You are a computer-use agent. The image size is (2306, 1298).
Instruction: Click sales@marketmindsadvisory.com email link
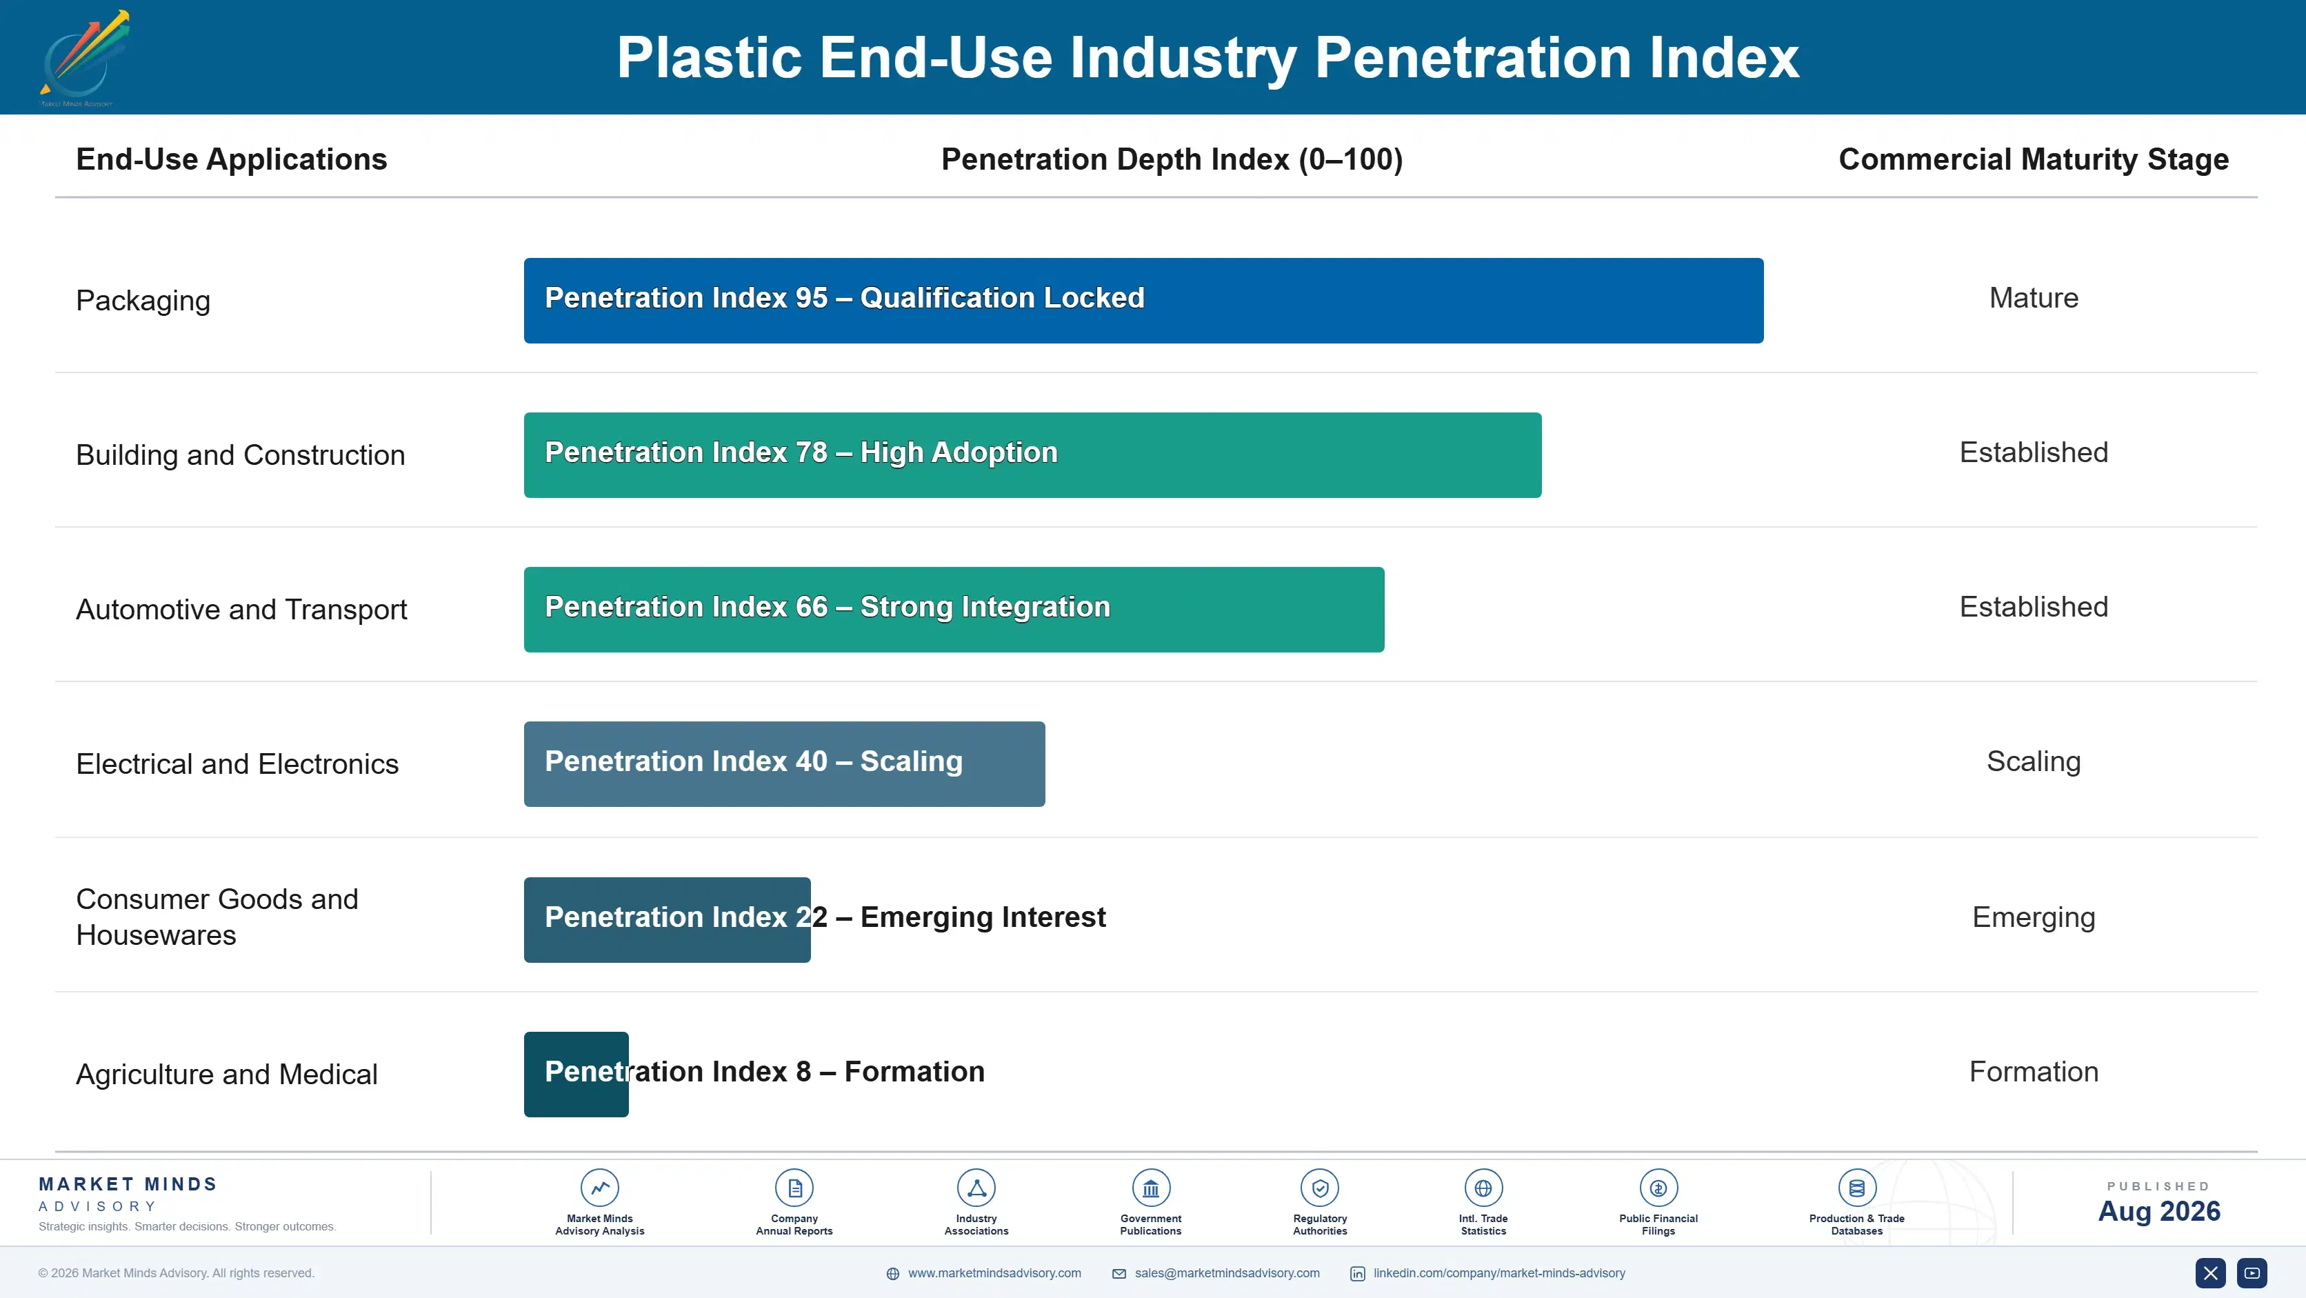[1227, 1273]
